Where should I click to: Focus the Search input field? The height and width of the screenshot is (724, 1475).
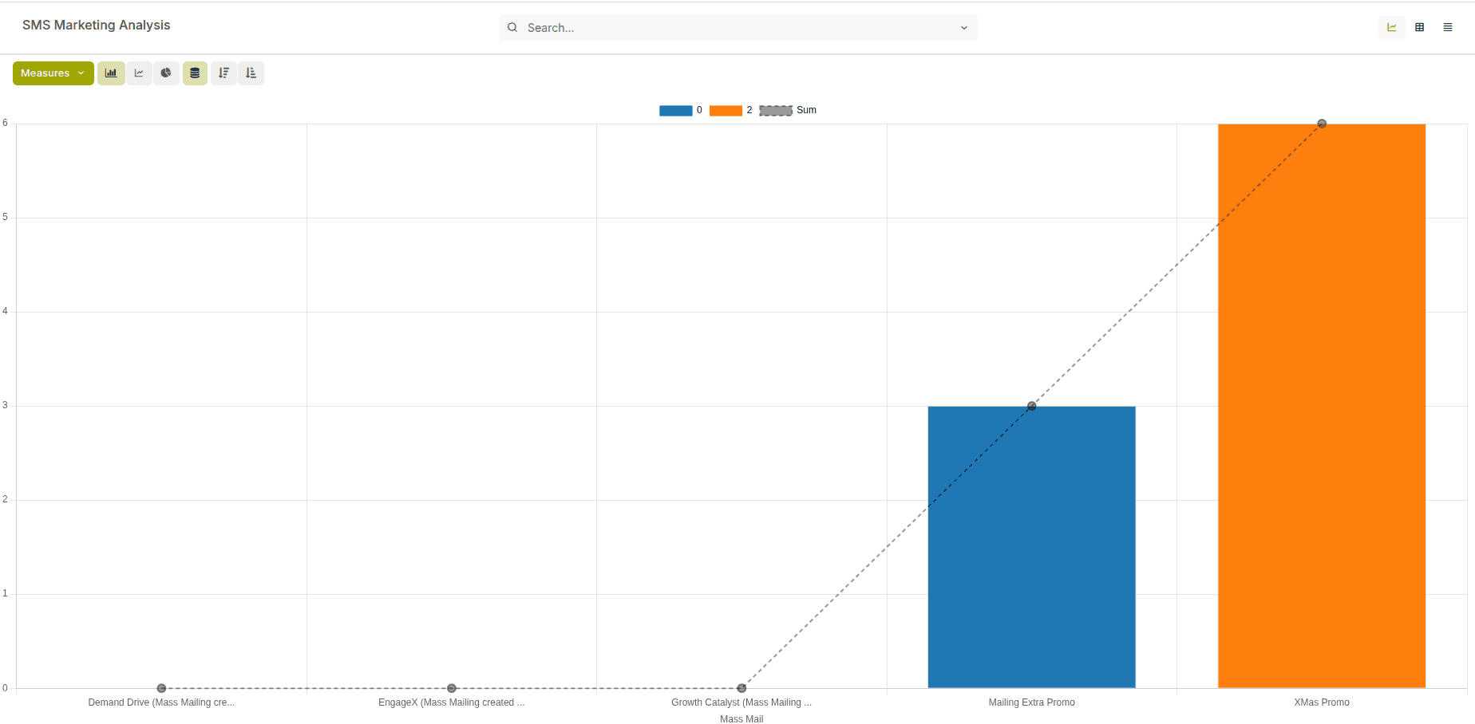[x=734, y=28]
